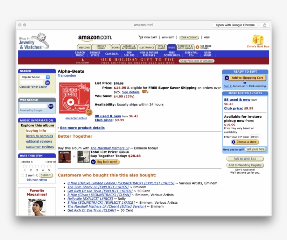This screenshot has height=240, width=287.
Task: Click the Alpha-Beats album cover thumbnail
Action: [x=74, y=98]
